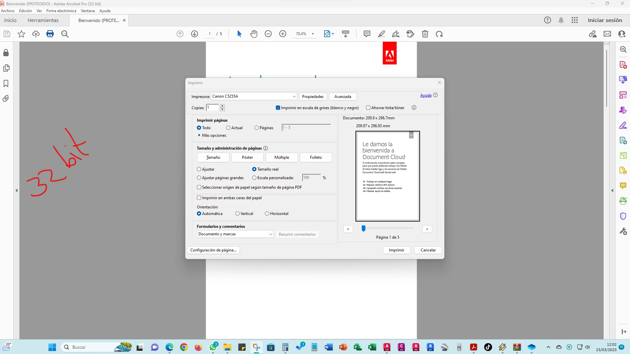Click the Avanzada button
Image resolution: width=630 pixels, height=354 pixels.
pos(343,97)
